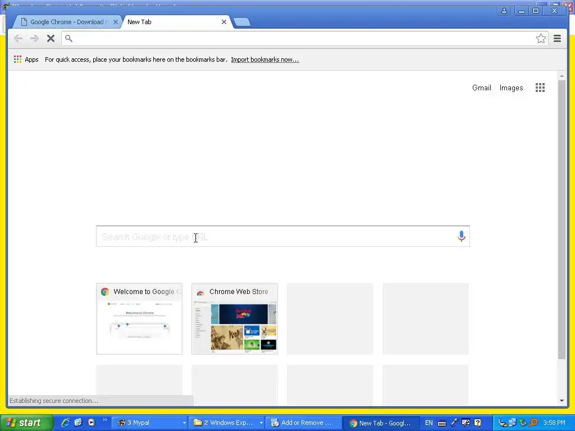This screenshot has height=431, width=575.
Task: Stop loading the page
Action: 51,39
